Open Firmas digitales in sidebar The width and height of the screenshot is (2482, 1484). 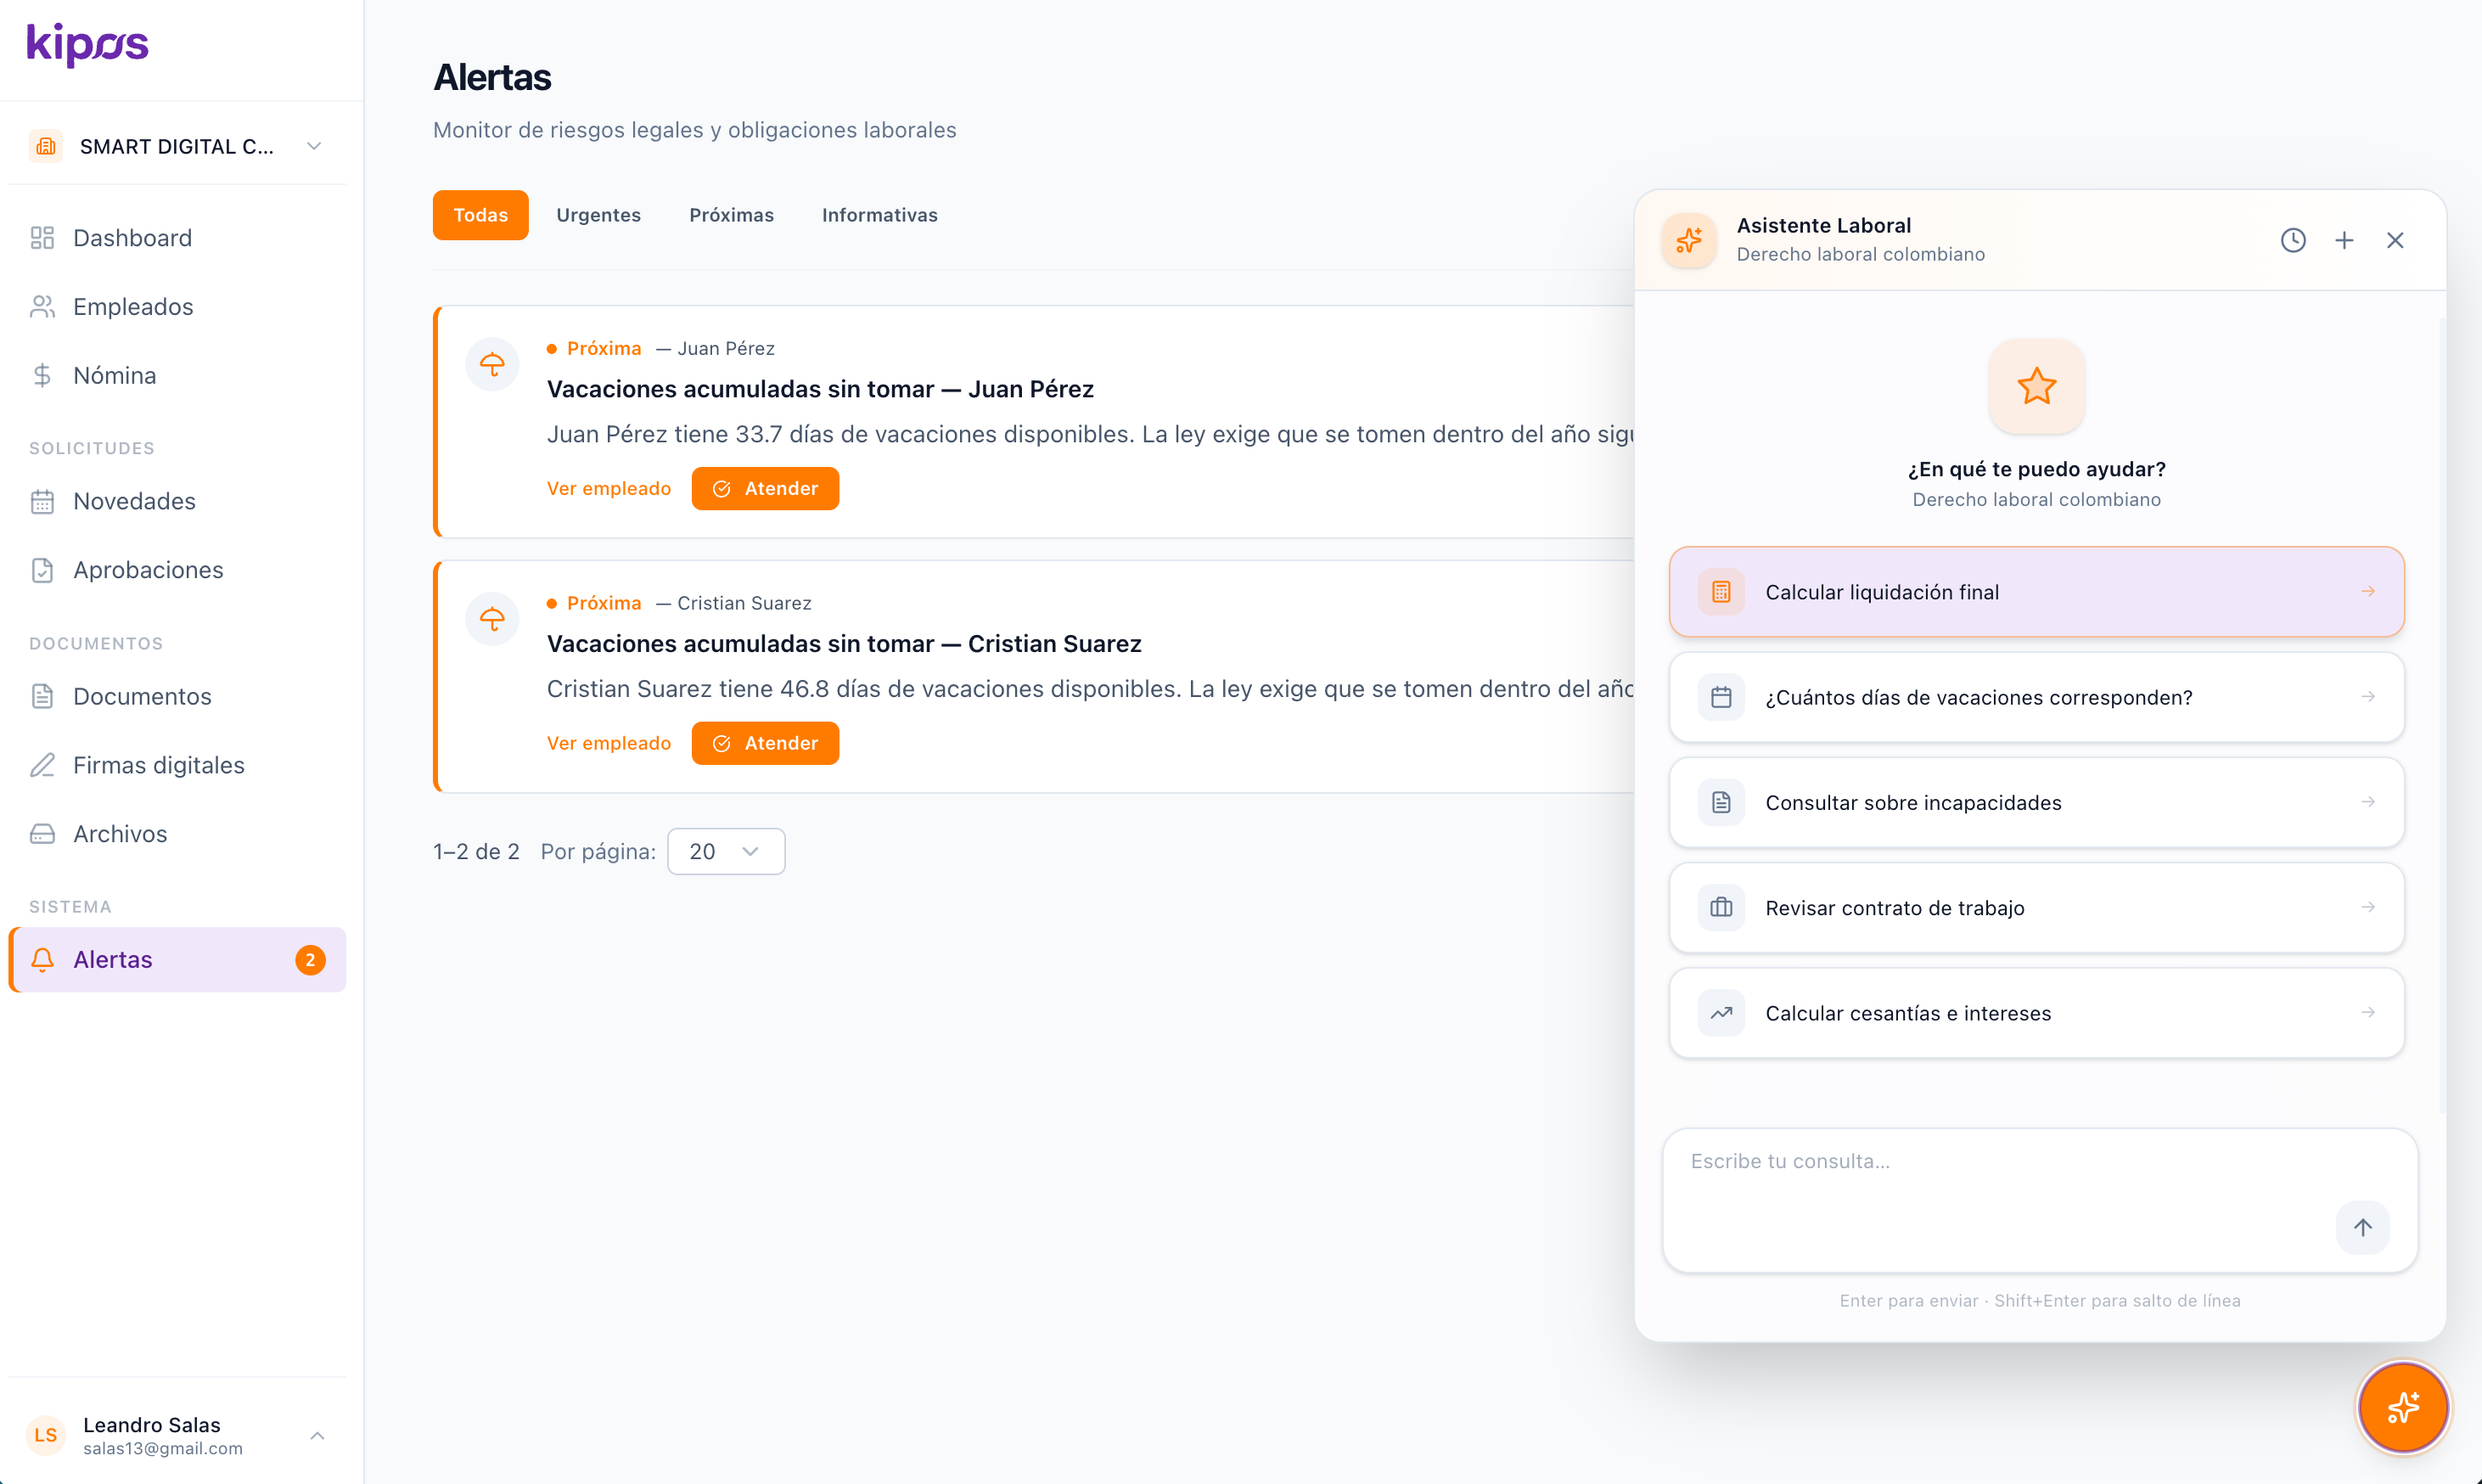pos(158,765)
